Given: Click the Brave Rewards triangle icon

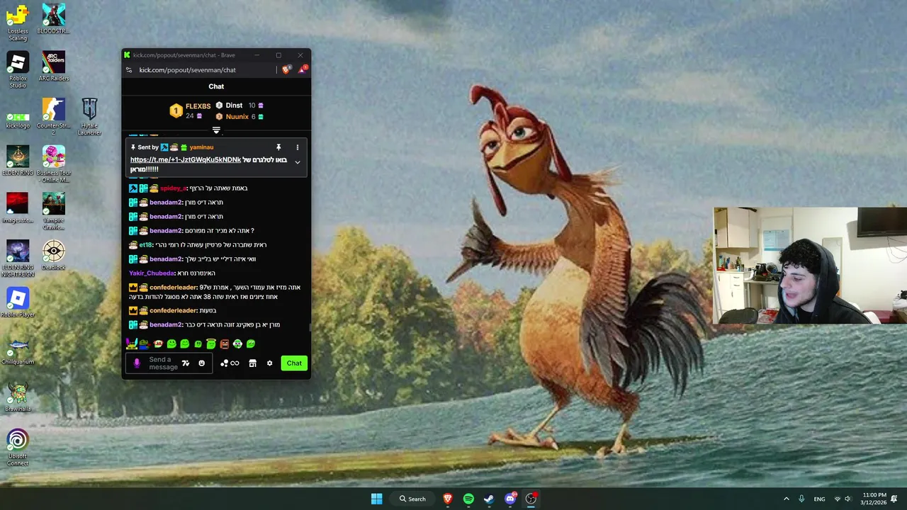Looking at the screenshot, I should click(303, 69).
